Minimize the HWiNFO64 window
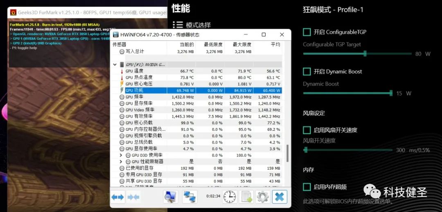Viewport: 442px width, 212px height. pyautogui.click(x=246, y=35)
